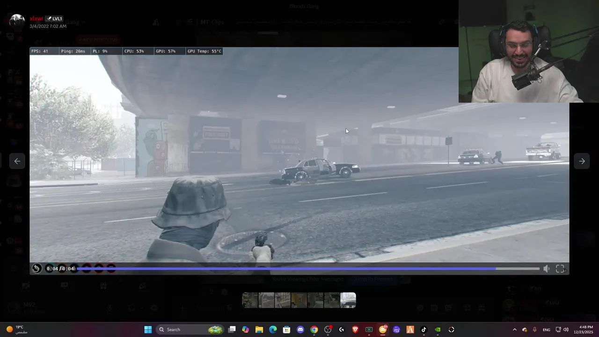Launch Copilot from the taskbar
599x337 pixels.
[x=246, y=330]
